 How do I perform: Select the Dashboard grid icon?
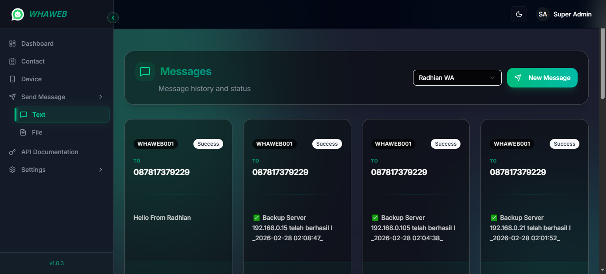12,43
